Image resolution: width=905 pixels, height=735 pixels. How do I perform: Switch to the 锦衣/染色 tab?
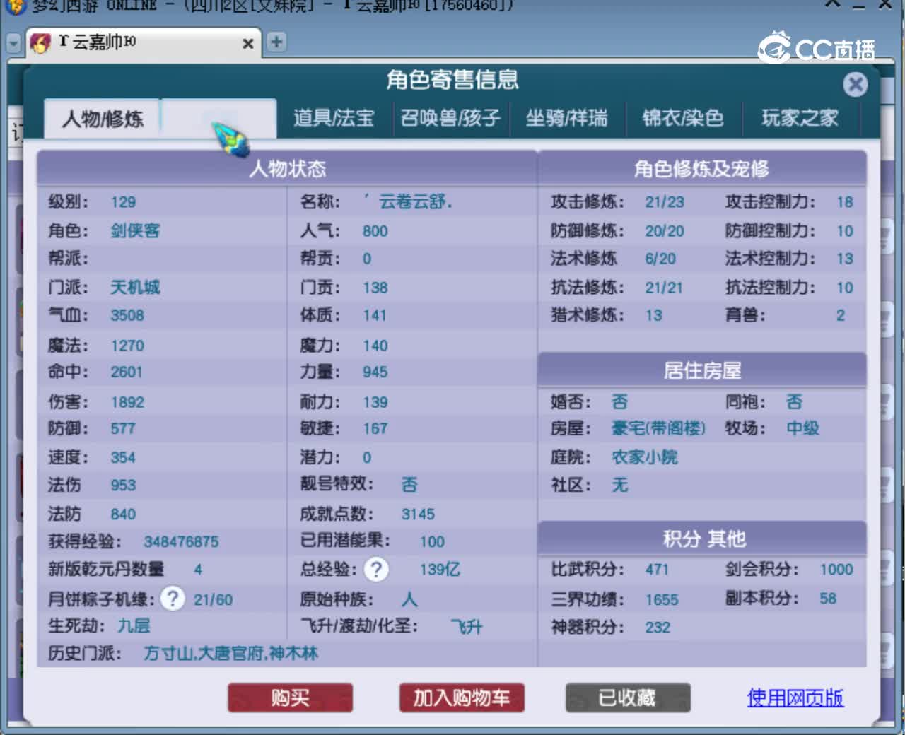683,117
